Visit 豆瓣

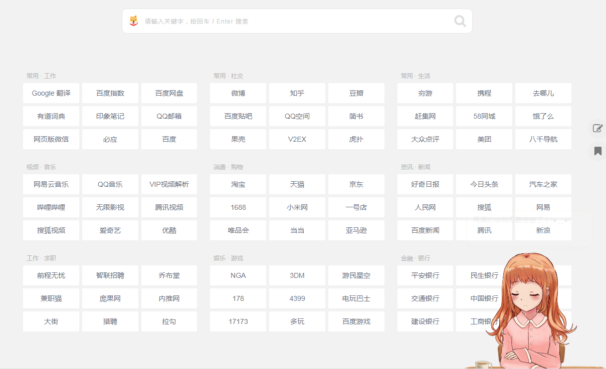[356, 93]
